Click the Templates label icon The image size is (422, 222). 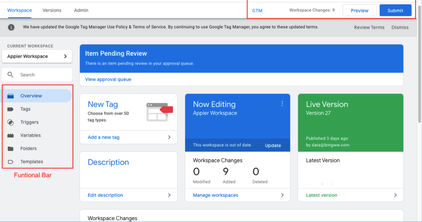click(10, 162)
